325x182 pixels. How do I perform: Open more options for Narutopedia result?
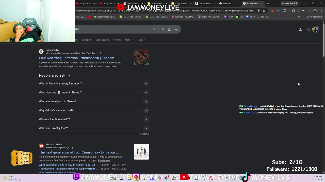coord(101,53)
